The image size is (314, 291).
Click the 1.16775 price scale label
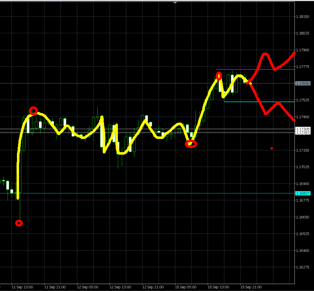pos(303,200)
